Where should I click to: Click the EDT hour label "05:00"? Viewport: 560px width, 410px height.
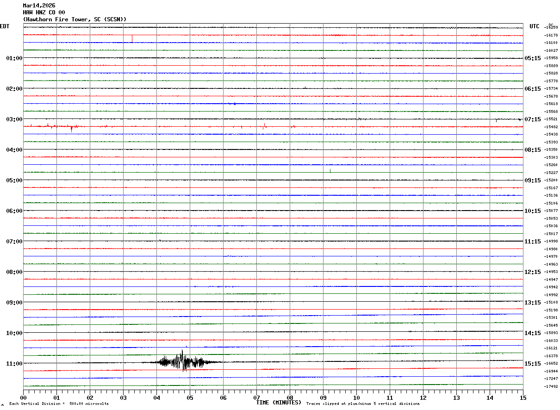[x=14, y=180]
